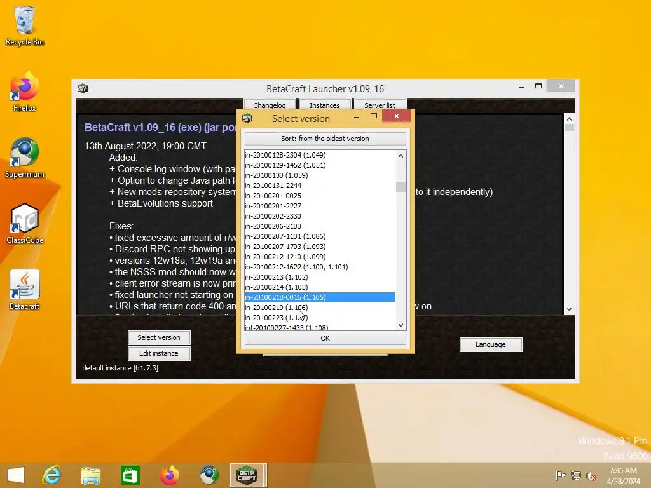
Task: Select highlighted version in-20100218-0016 (1.105)
Action: coord(320,297)
